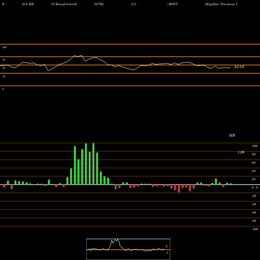Click the RSI axis label 30
260x260 pixels.
tap(4, 76)
